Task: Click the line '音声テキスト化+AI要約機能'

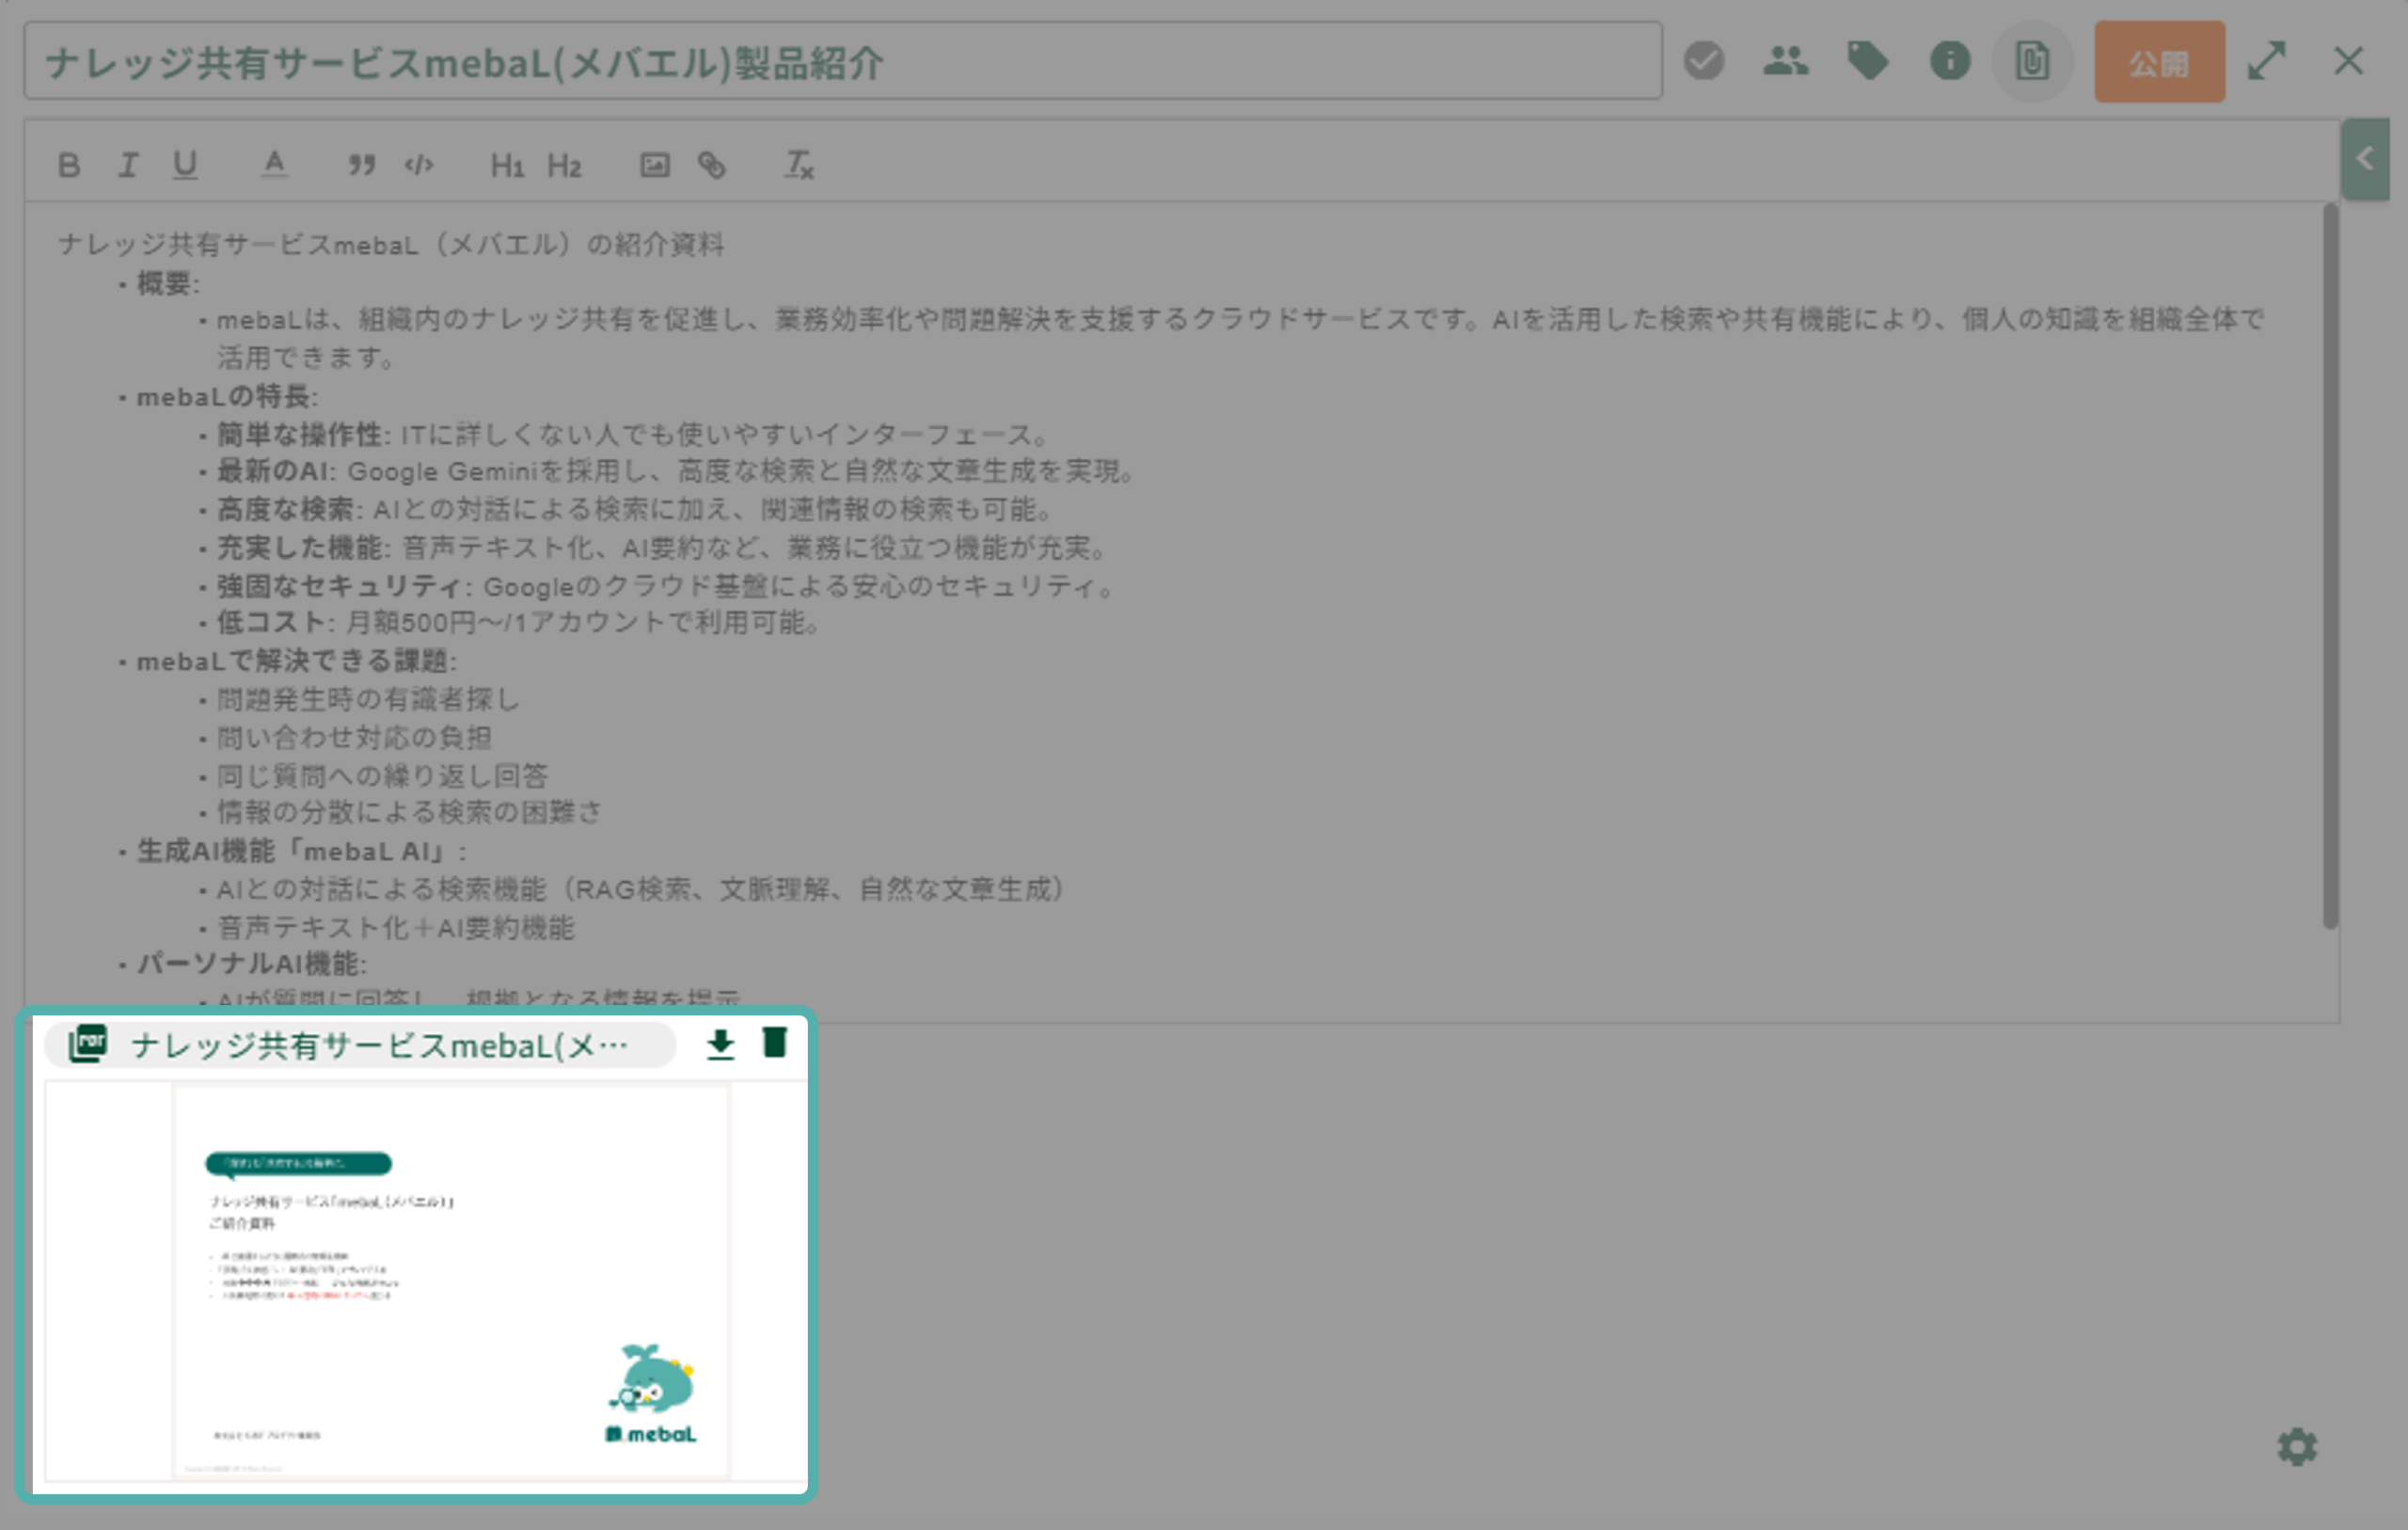Action: pyautogui.click(x=396, y=929)
